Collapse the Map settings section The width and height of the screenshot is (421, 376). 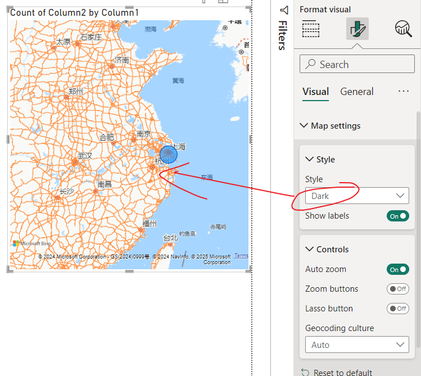pos(304,125)
